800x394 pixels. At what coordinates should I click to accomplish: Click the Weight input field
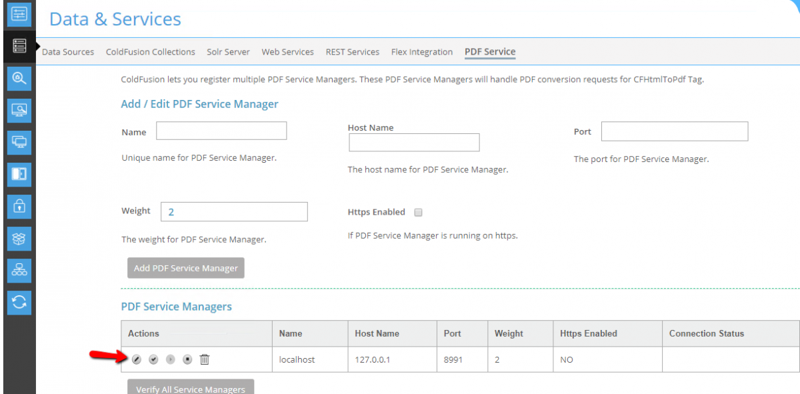click(x=234, y=212)
